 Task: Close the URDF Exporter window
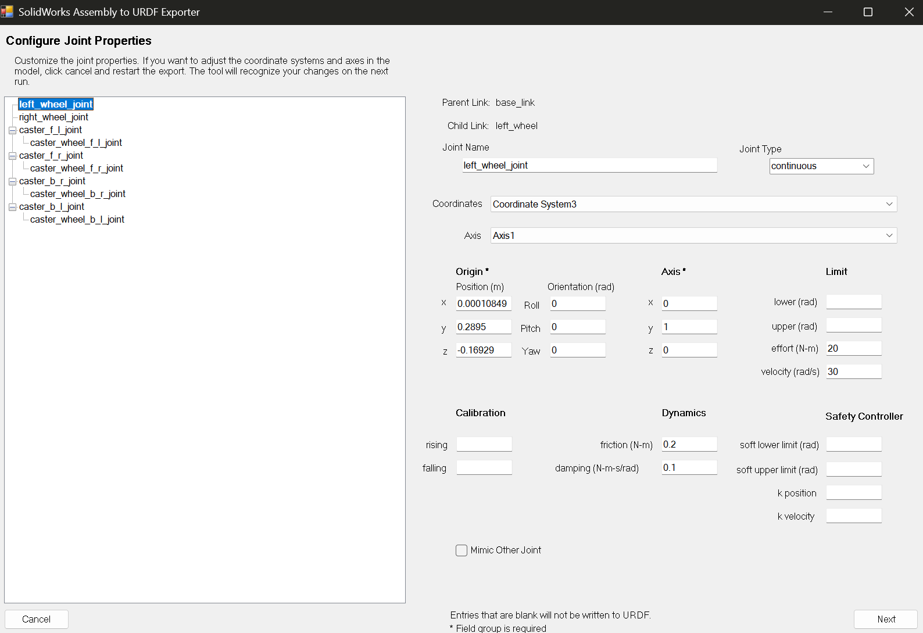[x=909, y=12]
